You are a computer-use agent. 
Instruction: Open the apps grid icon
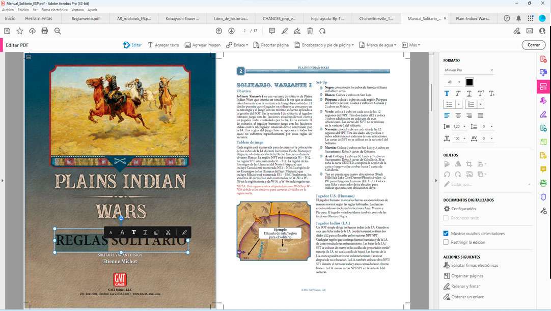(530, 18)
